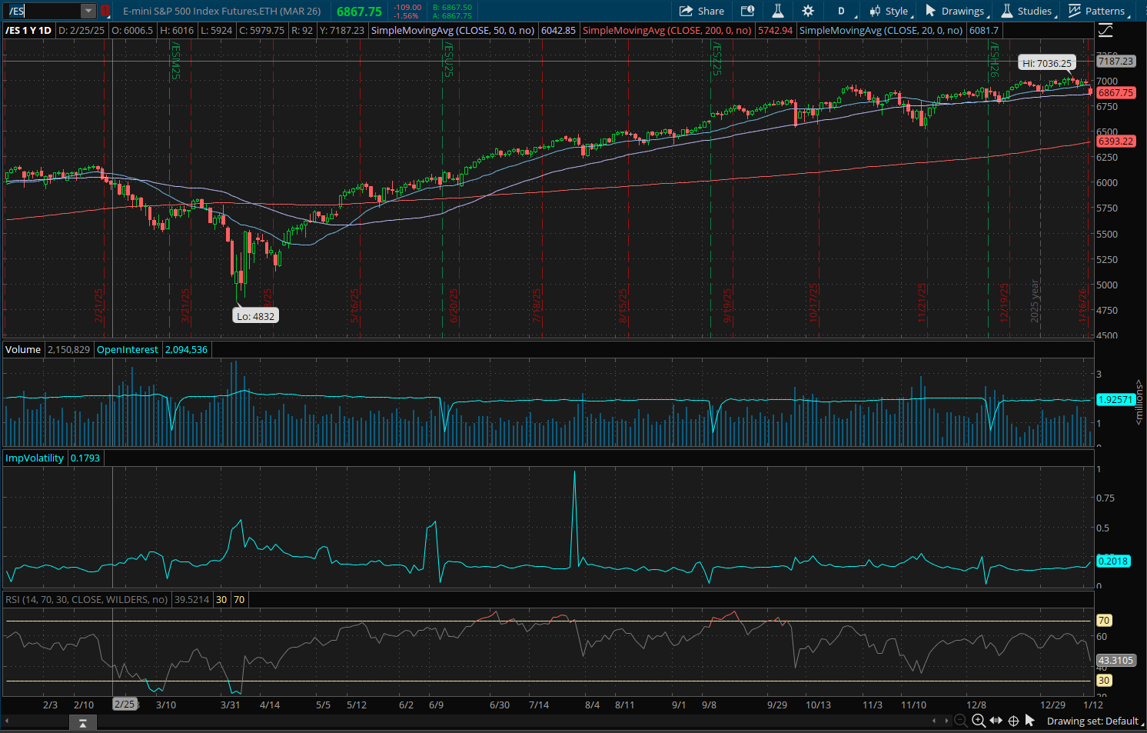1147x733 pixels.
Task: Open the symbol dropdown beside the /ES field
Action: click(87, 11)
